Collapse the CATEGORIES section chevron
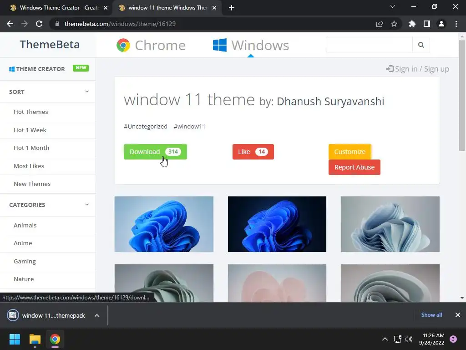466x350 pixels. point(87,205)
